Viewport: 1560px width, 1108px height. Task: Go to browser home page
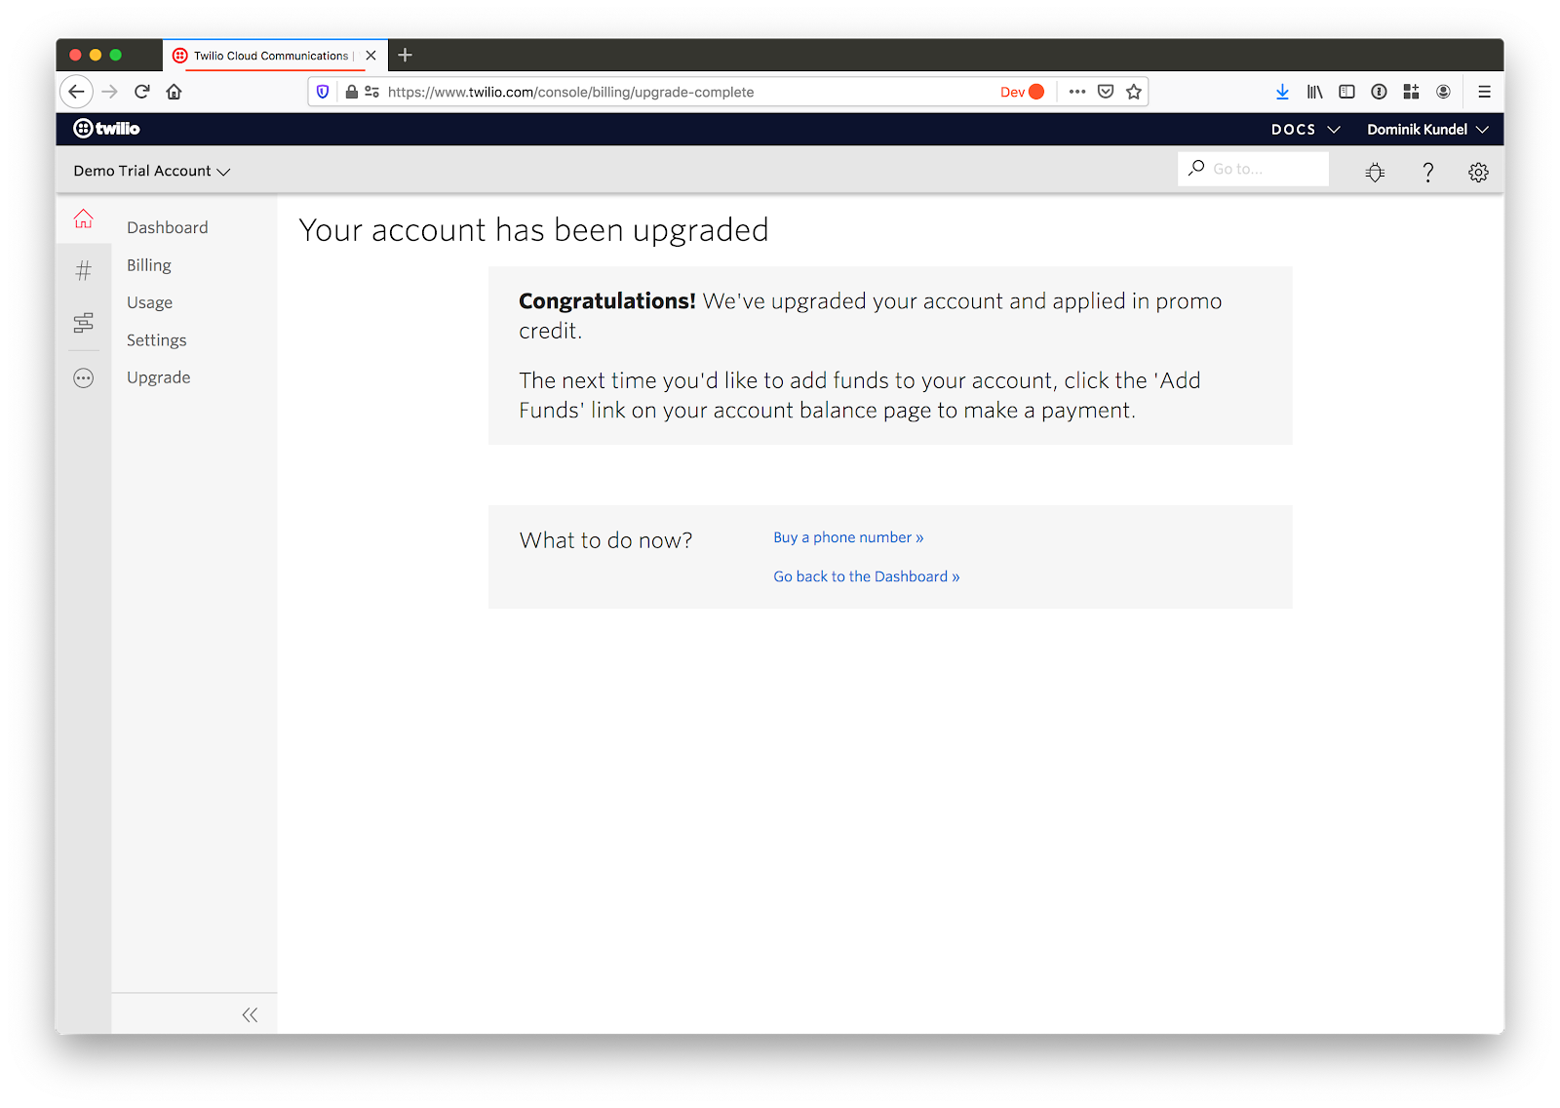(175, 92)
